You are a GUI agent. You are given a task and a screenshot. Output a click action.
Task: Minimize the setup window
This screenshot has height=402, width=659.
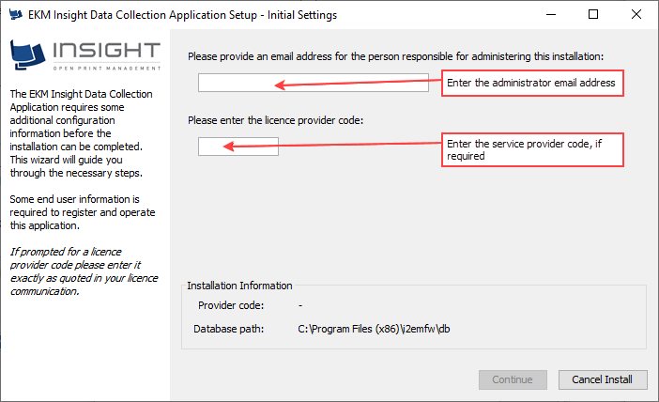click(x=549, y=15)
